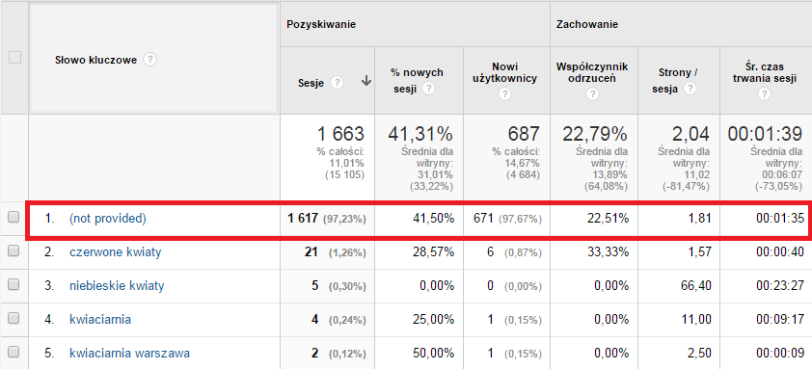Check the box for (not provided) row
812x369 pixels.
14,218
